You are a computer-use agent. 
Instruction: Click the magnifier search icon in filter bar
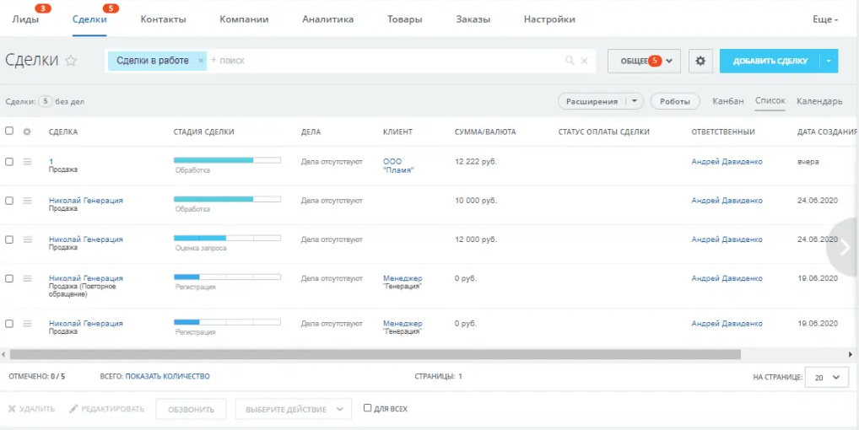click(x=570, y=61)
